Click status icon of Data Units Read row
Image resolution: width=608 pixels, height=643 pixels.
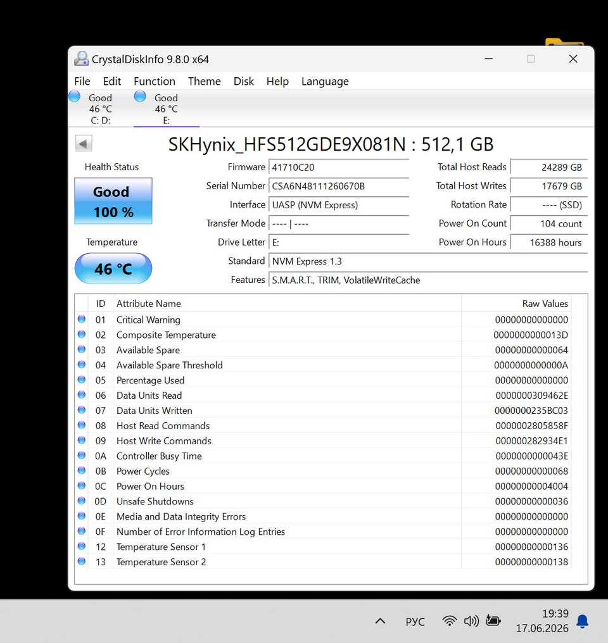(x=82, y=395)
